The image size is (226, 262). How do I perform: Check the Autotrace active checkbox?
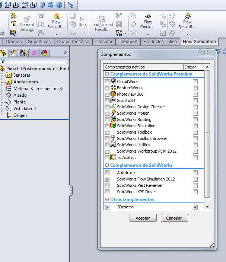coord(107,173)
